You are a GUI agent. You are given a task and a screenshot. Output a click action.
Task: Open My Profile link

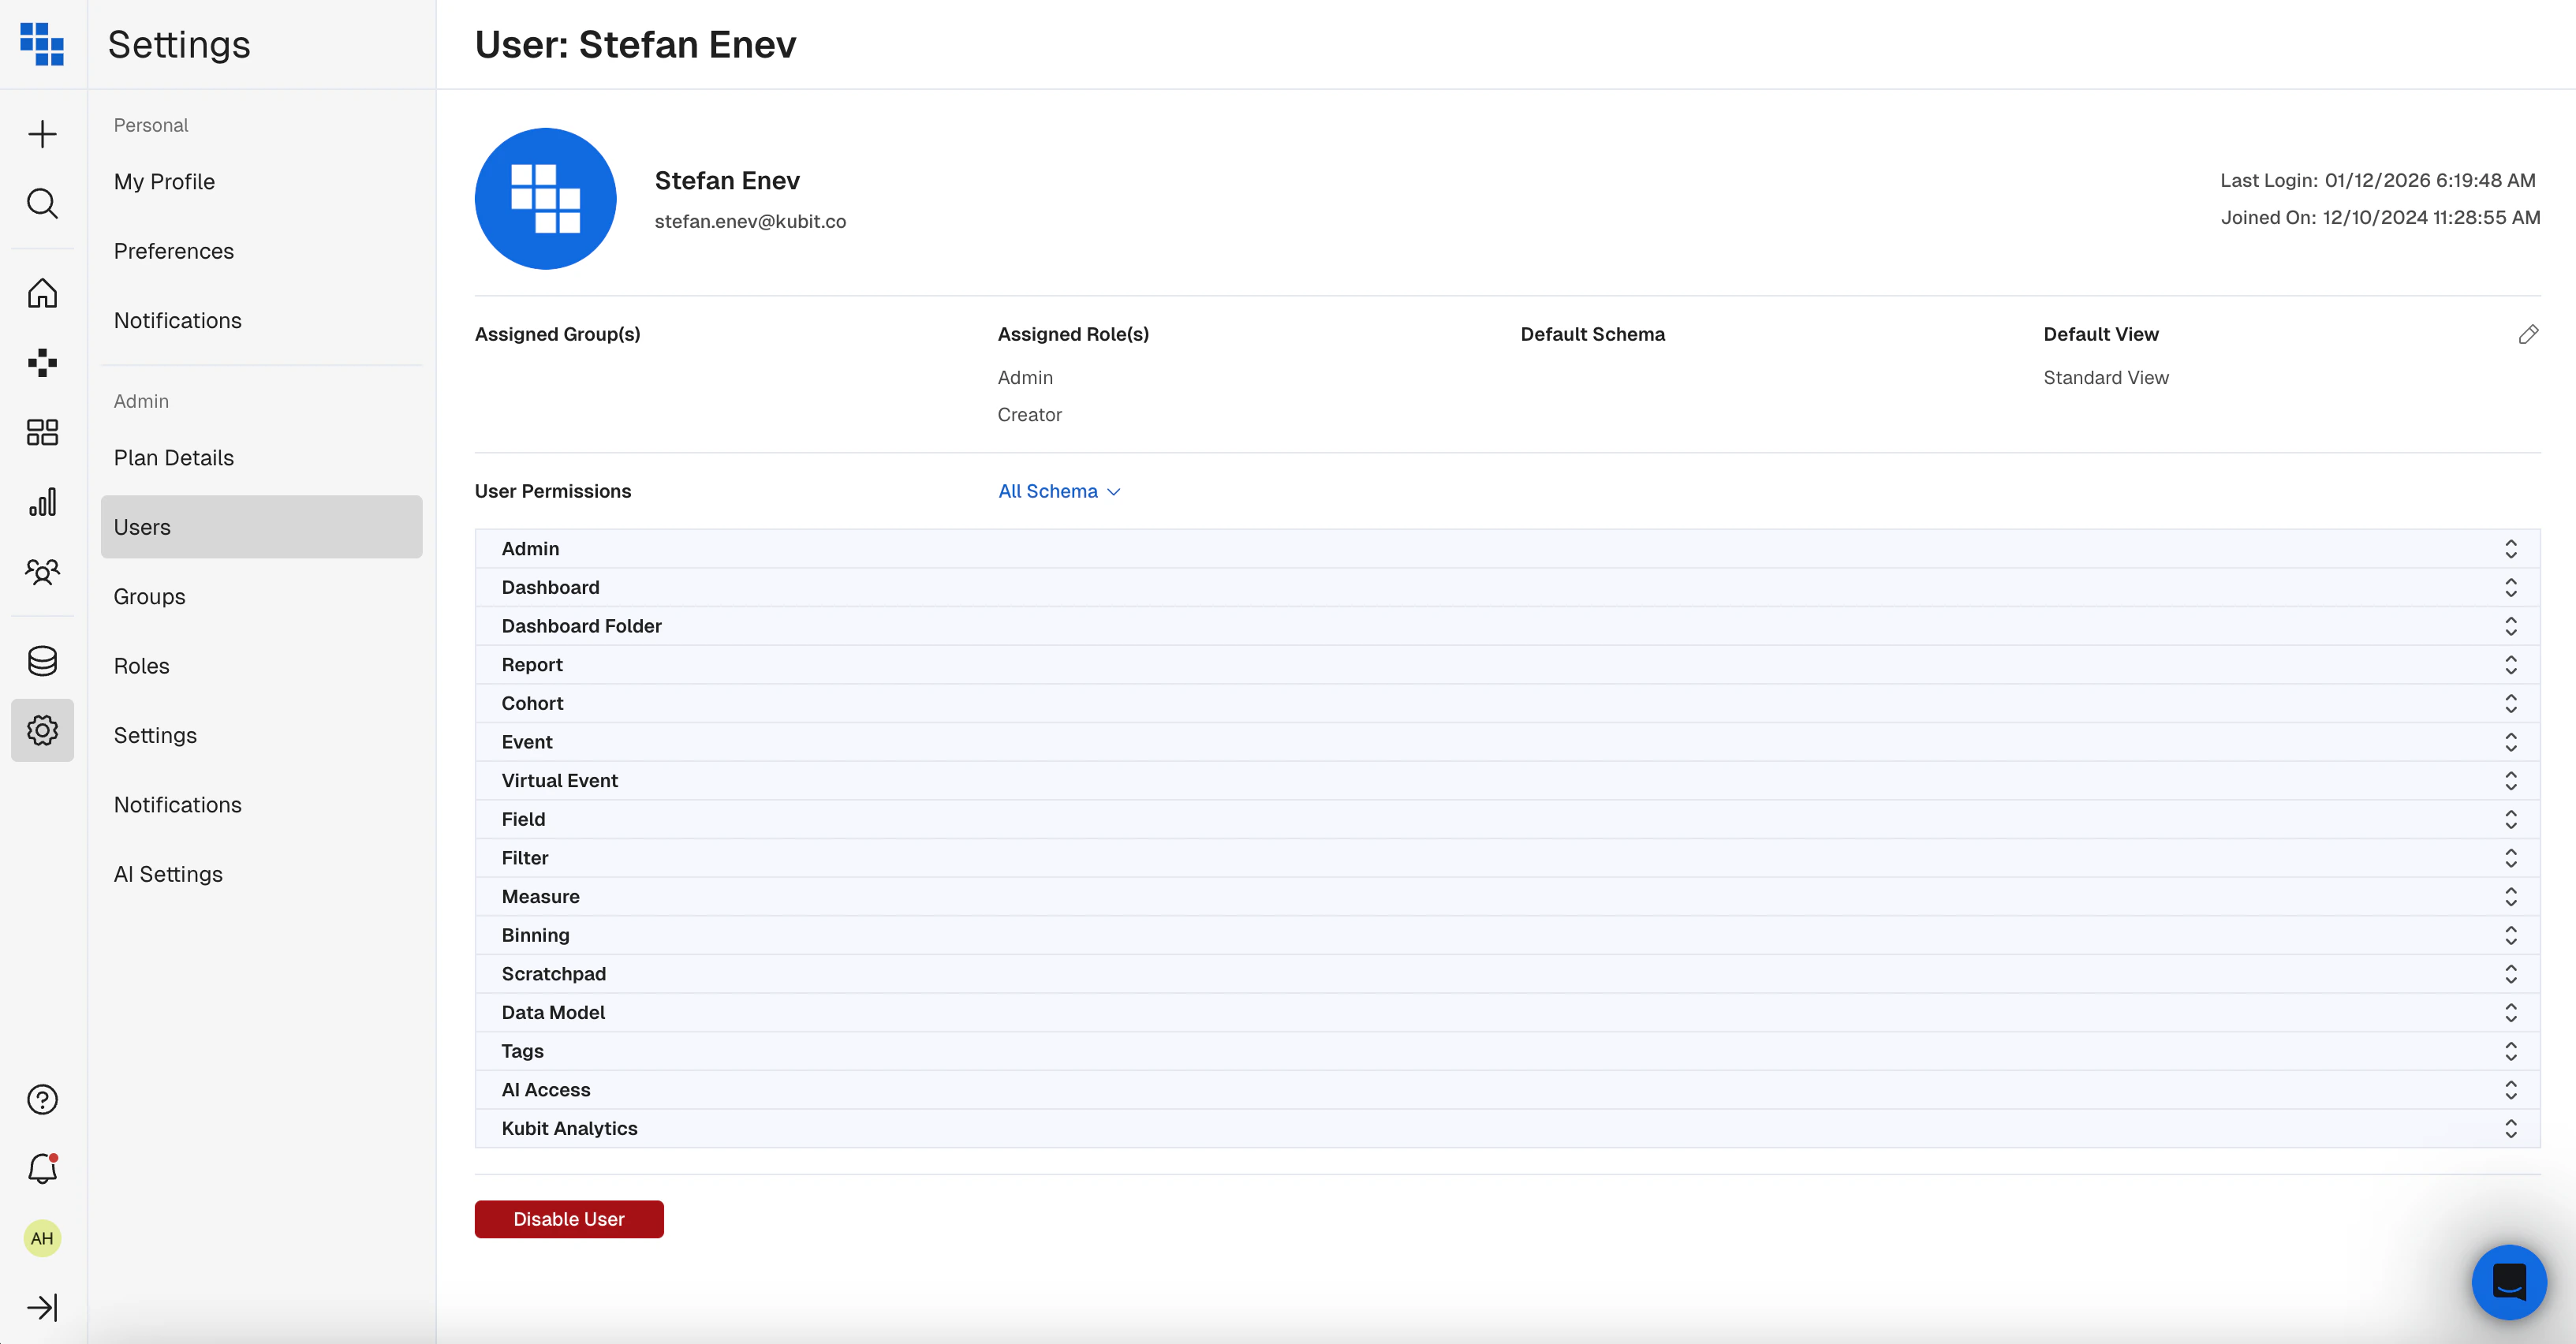pyautogui.click(x=165, y=182)
